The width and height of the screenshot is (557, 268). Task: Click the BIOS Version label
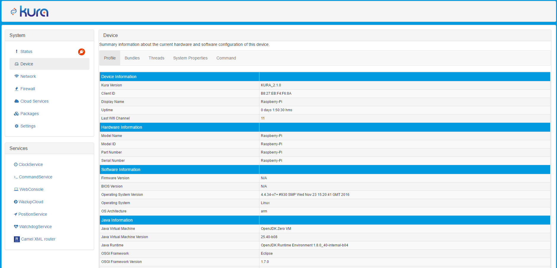tap(112, 186)
